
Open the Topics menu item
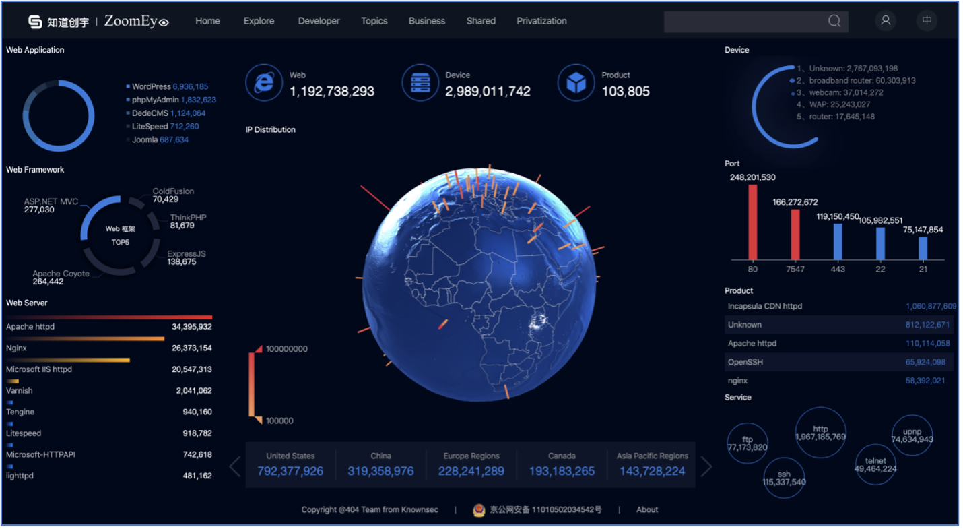374,21
